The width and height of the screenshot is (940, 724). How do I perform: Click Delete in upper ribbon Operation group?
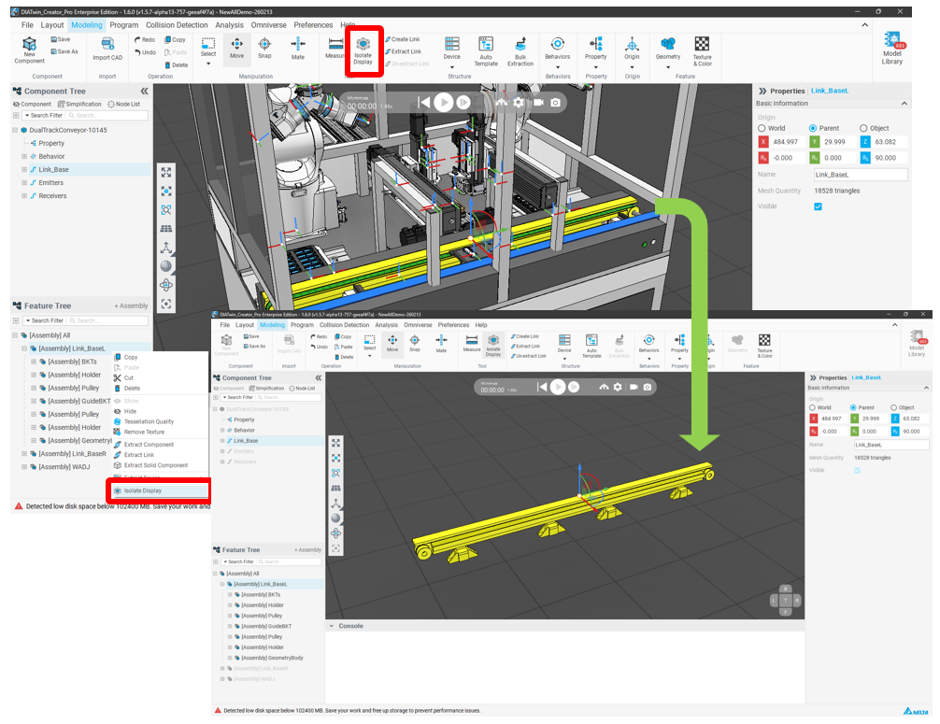[x=177, y=64]
